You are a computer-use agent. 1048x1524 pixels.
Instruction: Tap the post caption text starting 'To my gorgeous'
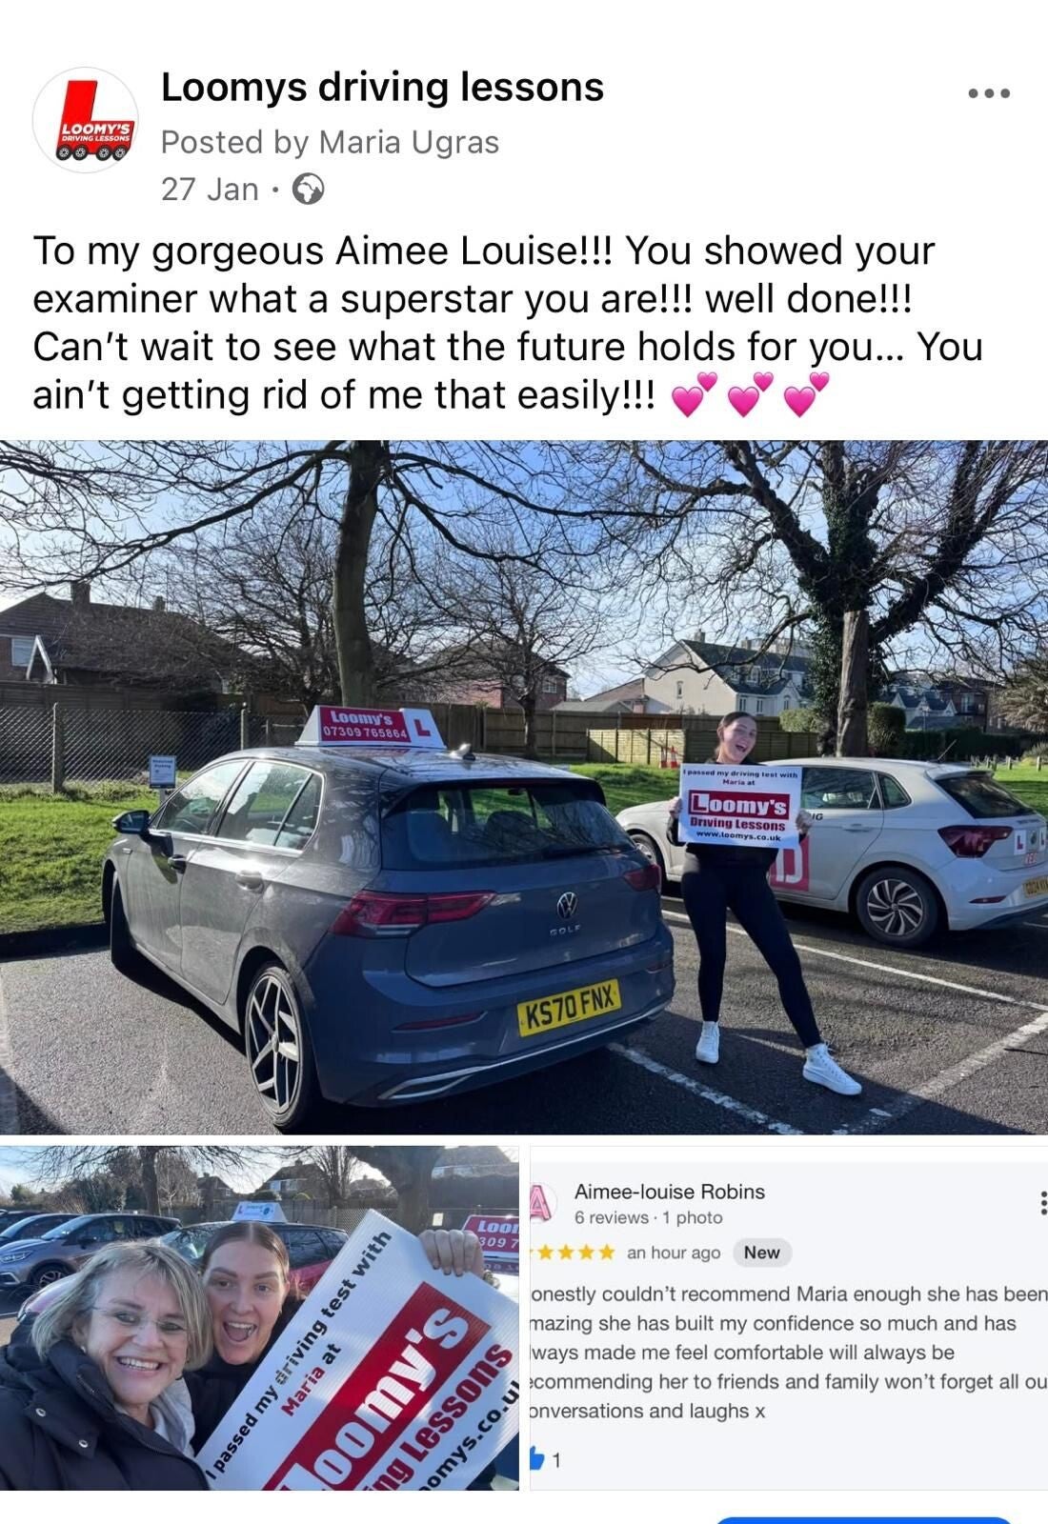click(x=508, y=323)
